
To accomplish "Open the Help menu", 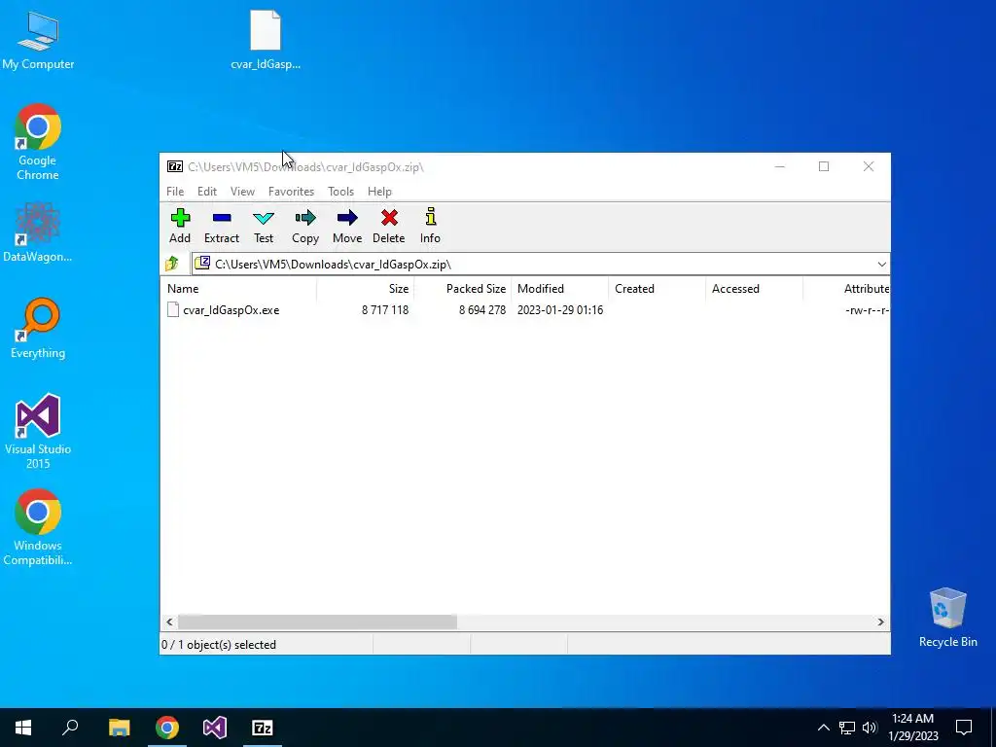I will point(380,192).
